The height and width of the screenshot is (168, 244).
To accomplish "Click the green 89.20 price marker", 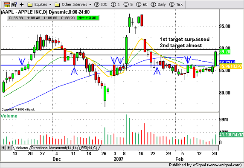I will coord(224,52).
